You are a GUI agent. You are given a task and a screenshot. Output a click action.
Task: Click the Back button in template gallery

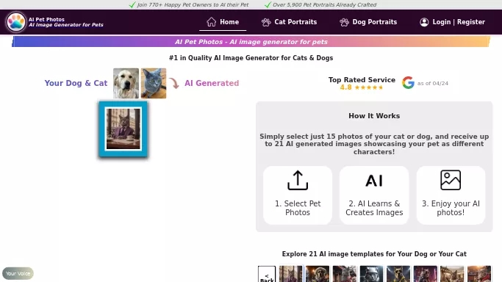pos(267,275)
